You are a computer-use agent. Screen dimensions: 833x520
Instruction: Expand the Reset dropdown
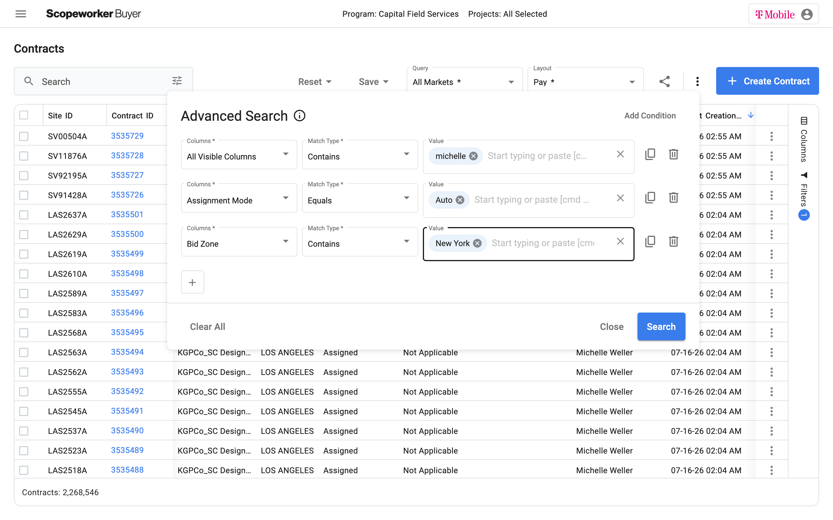(315, 81)
